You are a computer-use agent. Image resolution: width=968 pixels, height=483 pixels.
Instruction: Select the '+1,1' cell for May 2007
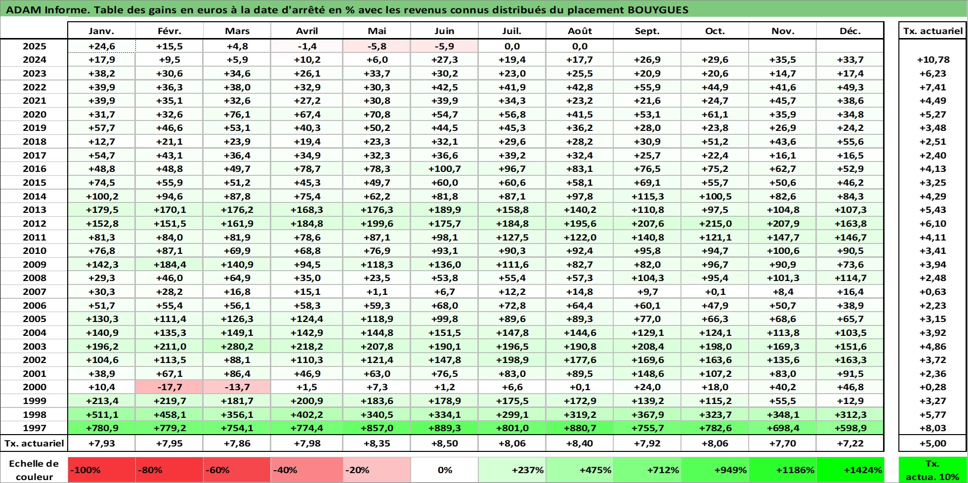point(377,292)
